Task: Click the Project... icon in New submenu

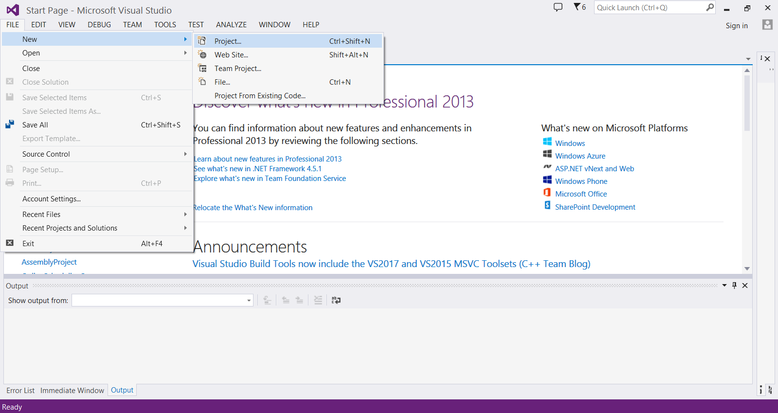Action: [x=202, y=41]
